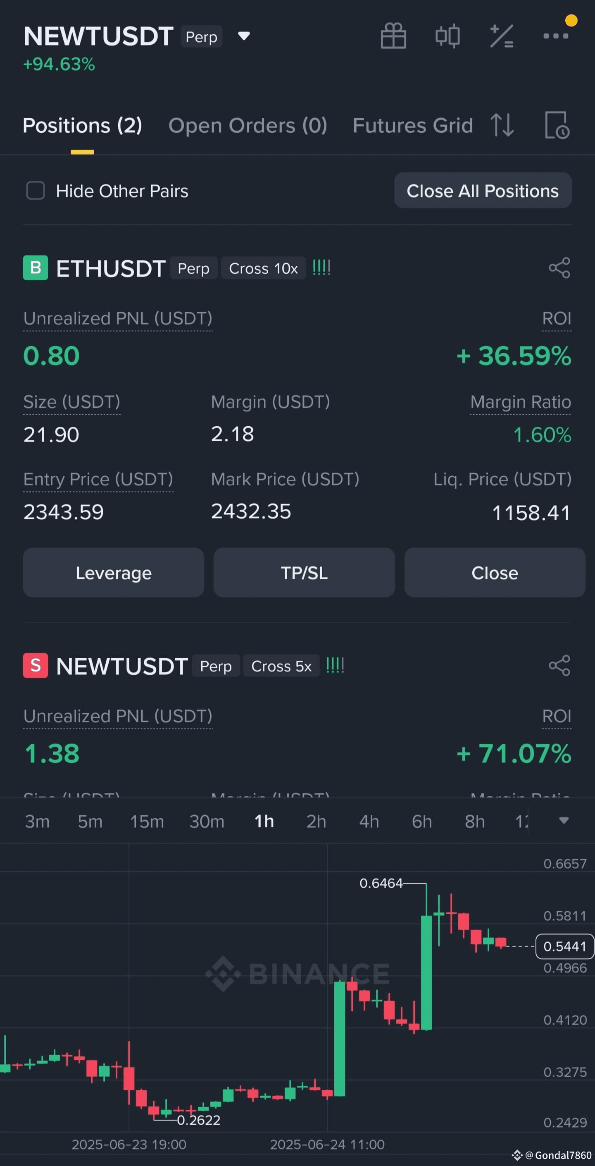The height and width of the screenshot is (1166, 595).
Task: Tap the sort arrows icon
Action: (x=502, y=125)
